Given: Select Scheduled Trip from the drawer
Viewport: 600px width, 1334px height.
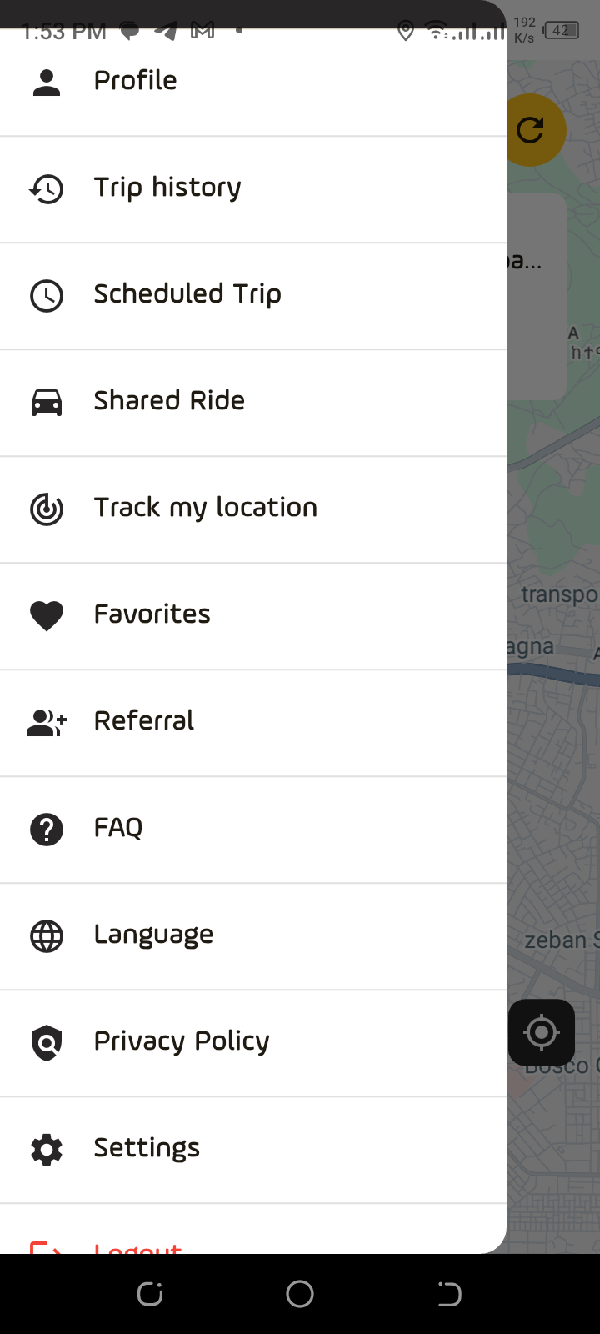Looking at the screenshot, I should (x=187, y=294).
